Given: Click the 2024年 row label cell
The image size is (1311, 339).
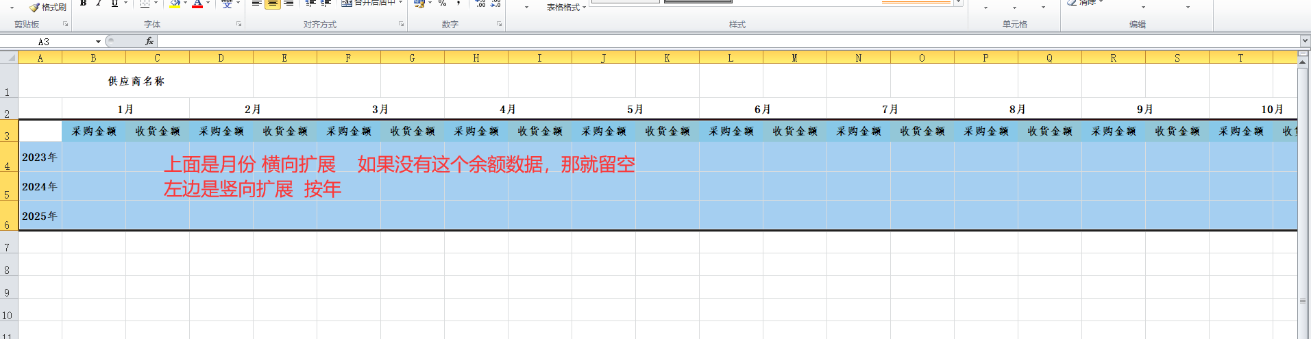Looking at the screenshot, I should (x=40, y=186).
